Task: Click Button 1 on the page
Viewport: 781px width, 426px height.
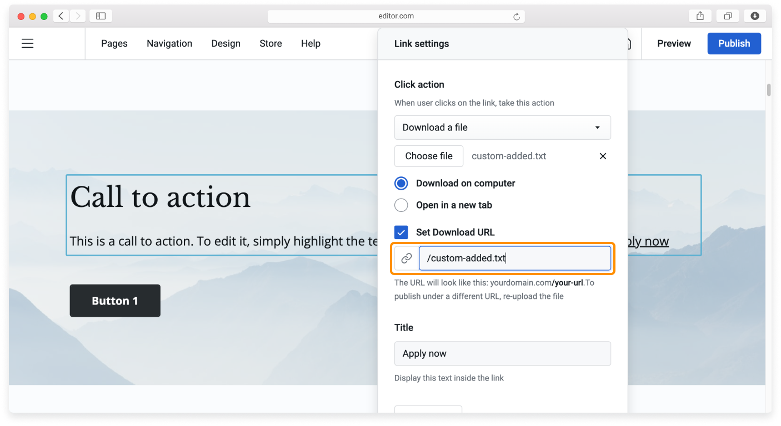Action: tap(115, 301)
